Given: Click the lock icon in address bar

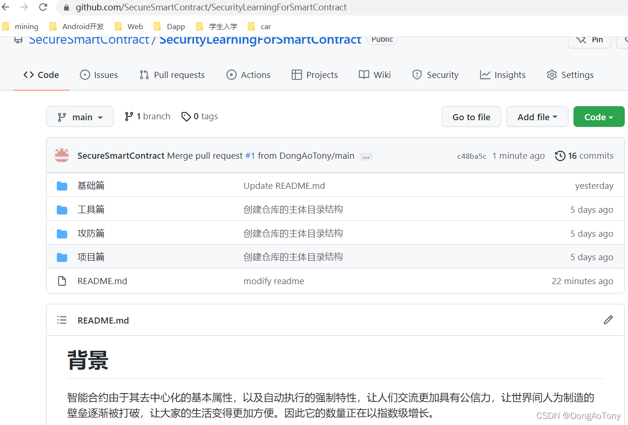Looking at the screenshot, I should 66,8.
